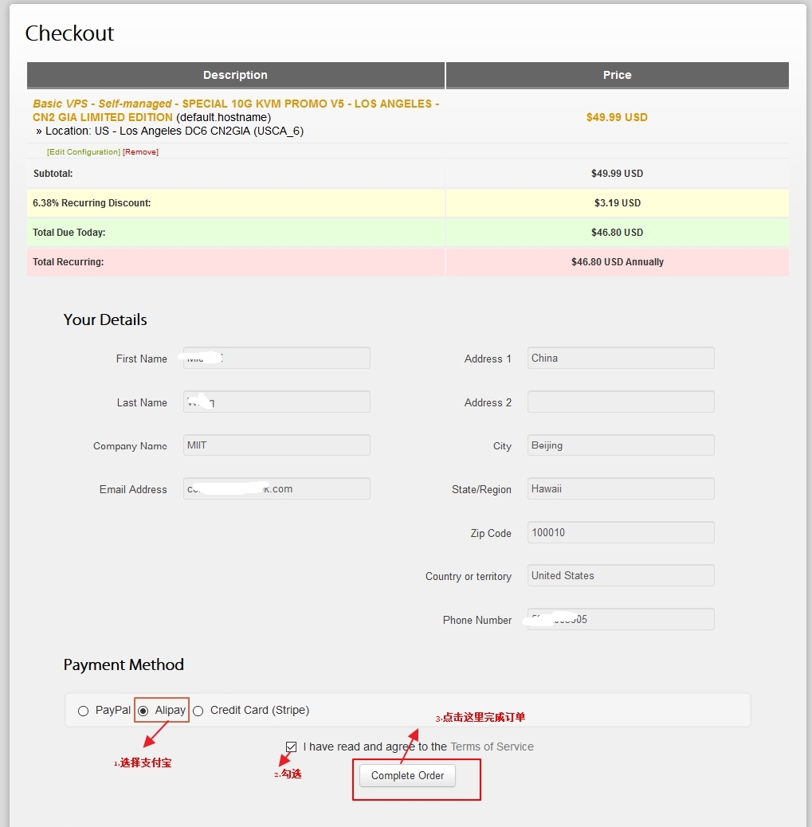Check the Terms of Service agreement box
The height and width of the screenshot is (827, 812).
point(292,747)
